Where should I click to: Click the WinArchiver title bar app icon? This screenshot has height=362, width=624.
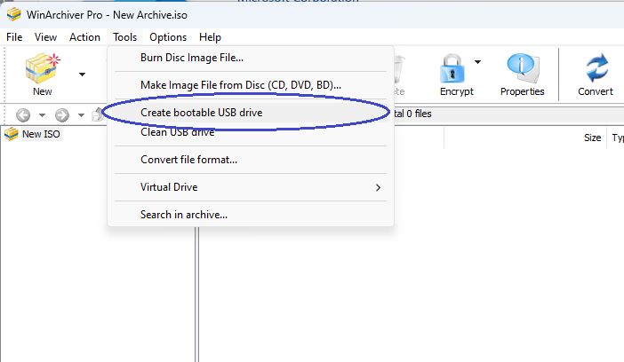pos(14,14)
